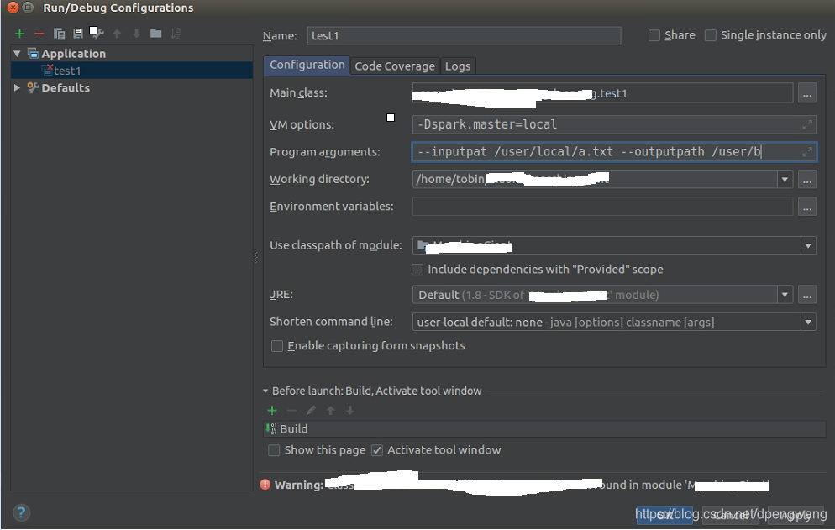Check the Show this page option
The image size is (835, 530).
point(274,451)
